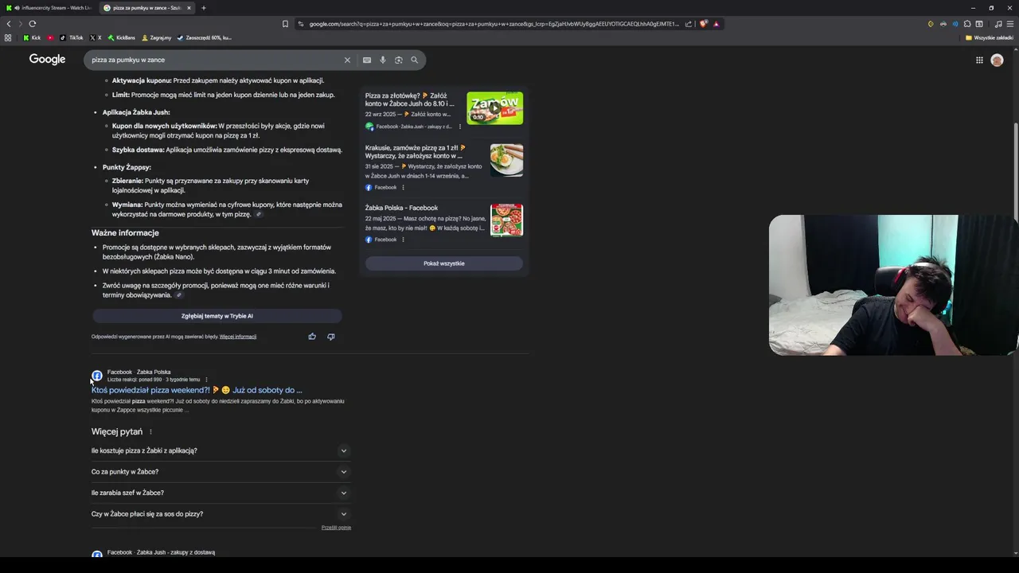Open the pizza collage thumbnail

pos(507,220)
